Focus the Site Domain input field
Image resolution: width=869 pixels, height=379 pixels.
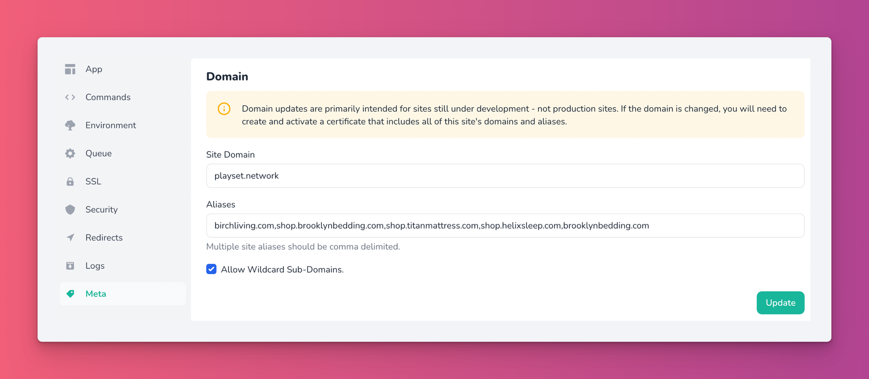tap(505, 176)
